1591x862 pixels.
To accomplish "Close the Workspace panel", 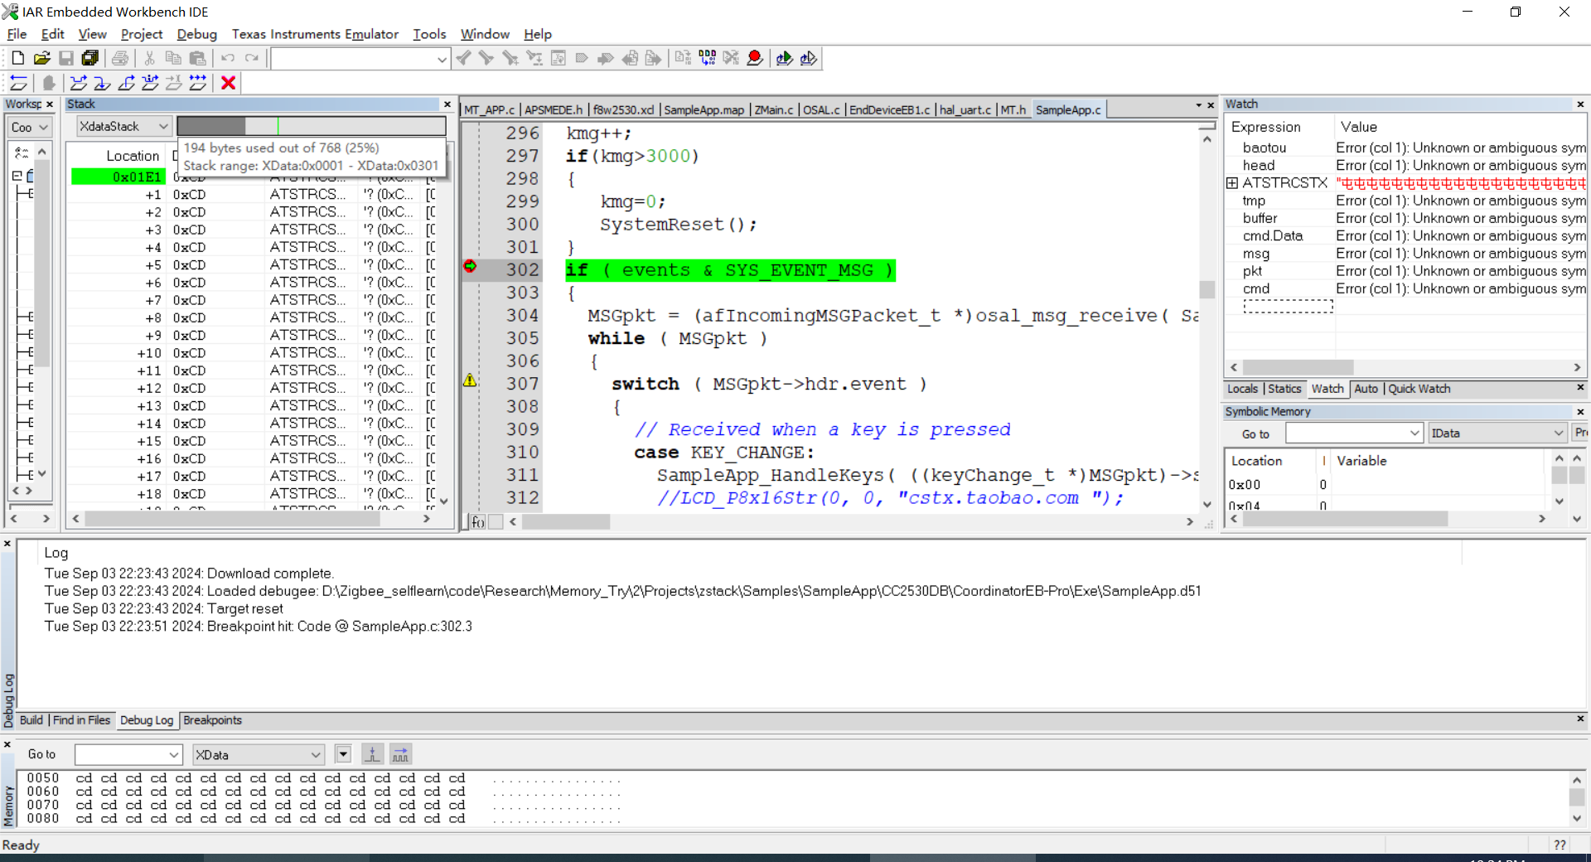I will pyautogui.click(x=50, y=104).
